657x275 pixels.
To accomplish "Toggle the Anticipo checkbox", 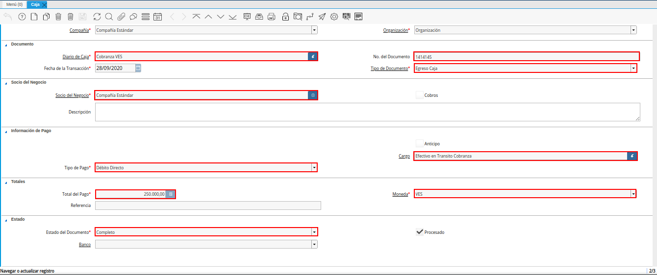I will (x=419, y=143).
